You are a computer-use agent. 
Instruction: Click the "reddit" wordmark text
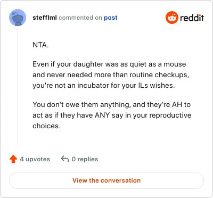pos(192,18)
